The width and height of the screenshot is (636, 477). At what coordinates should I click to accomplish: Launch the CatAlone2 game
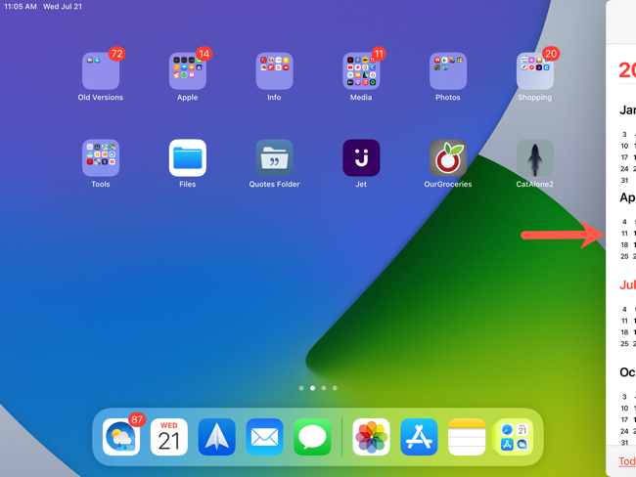point(534,158)
